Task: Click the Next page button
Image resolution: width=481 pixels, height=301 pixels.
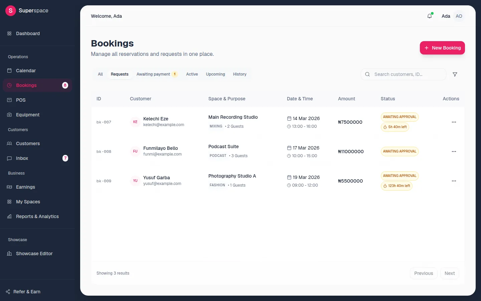Action: [x=450, y=273]
